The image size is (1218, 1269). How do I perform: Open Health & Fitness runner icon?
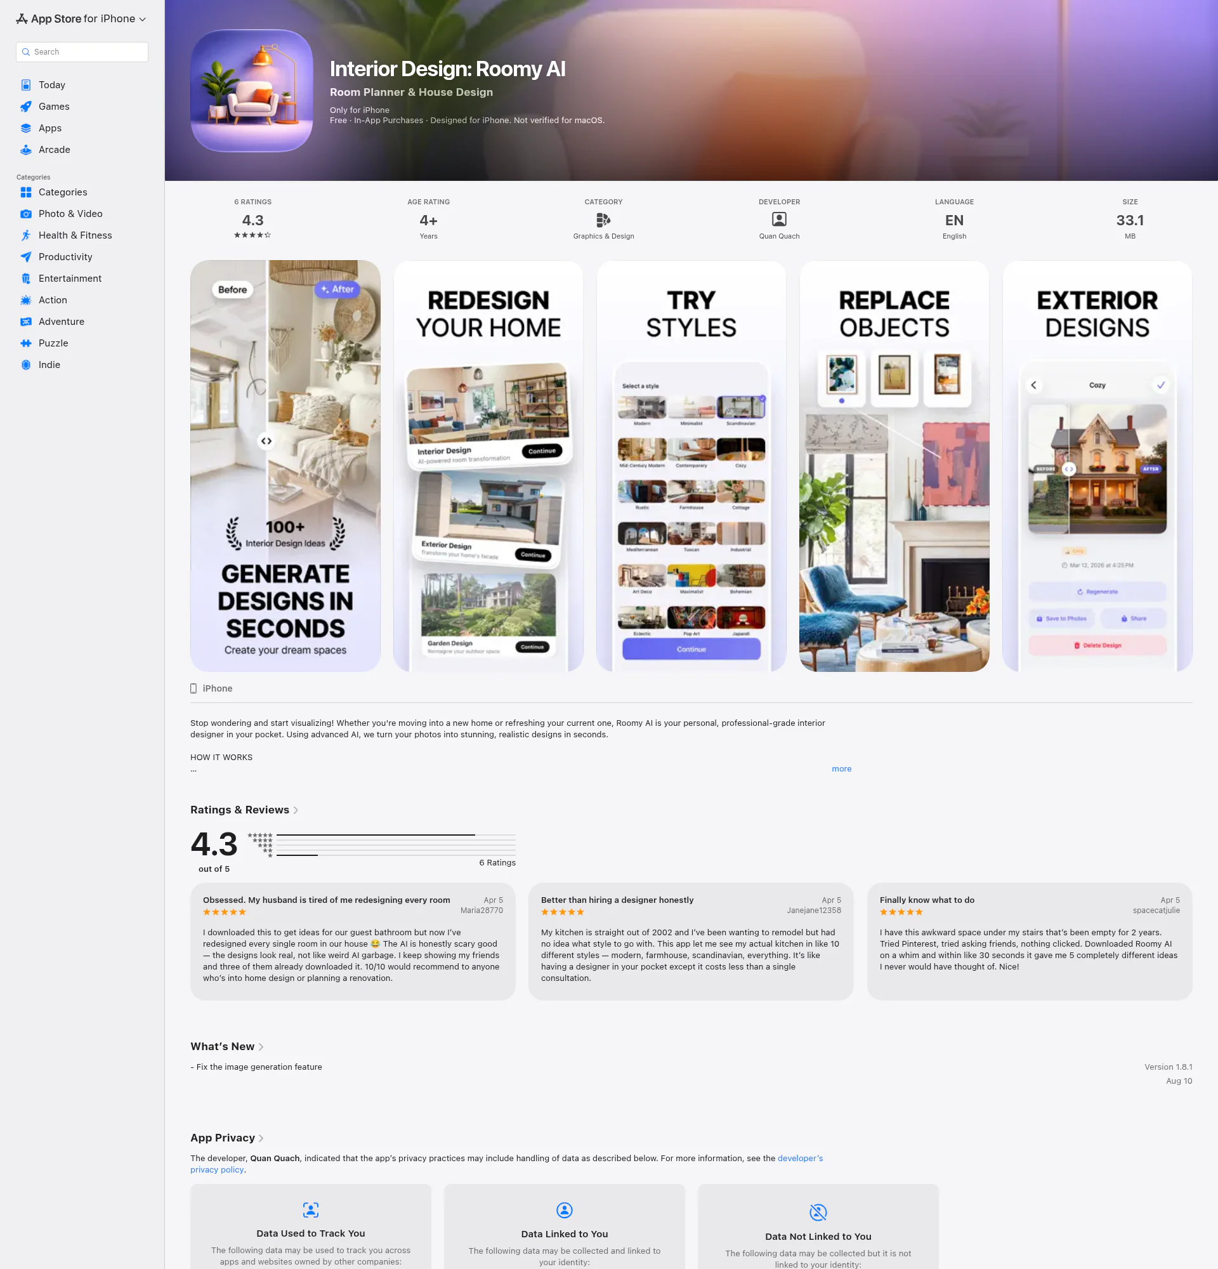(x=26, y=235)
